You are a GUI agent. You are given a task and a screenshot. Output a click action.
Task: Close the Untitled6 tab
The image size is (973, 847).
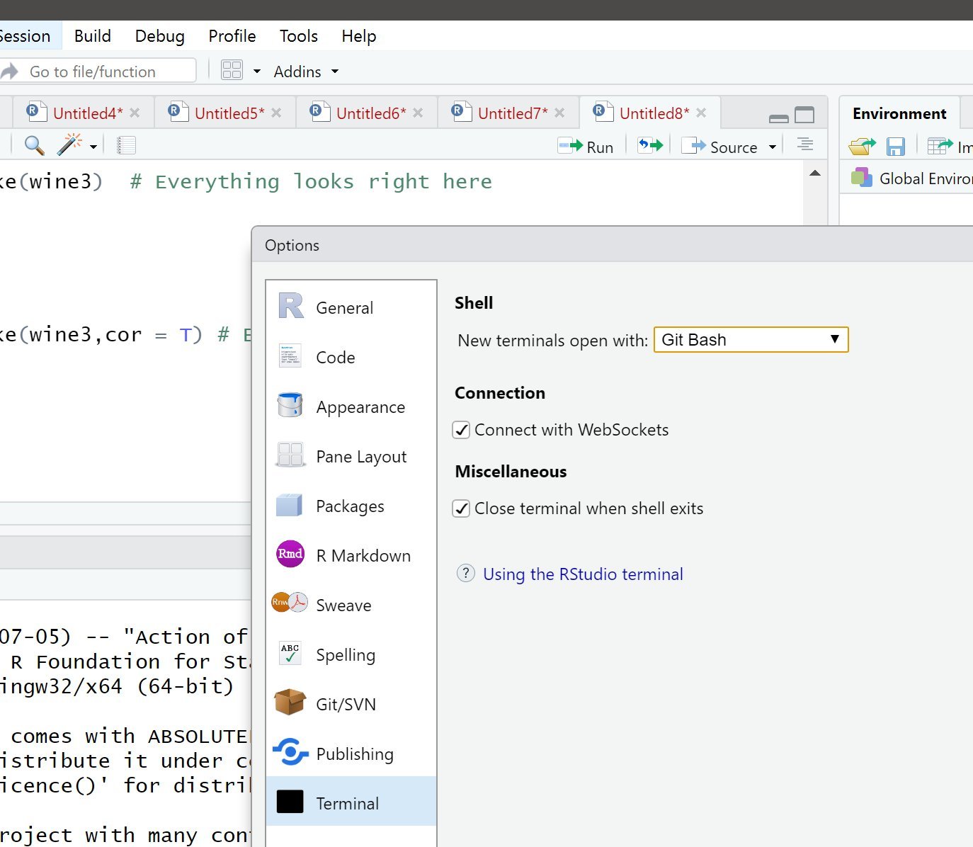coord(418,113)
